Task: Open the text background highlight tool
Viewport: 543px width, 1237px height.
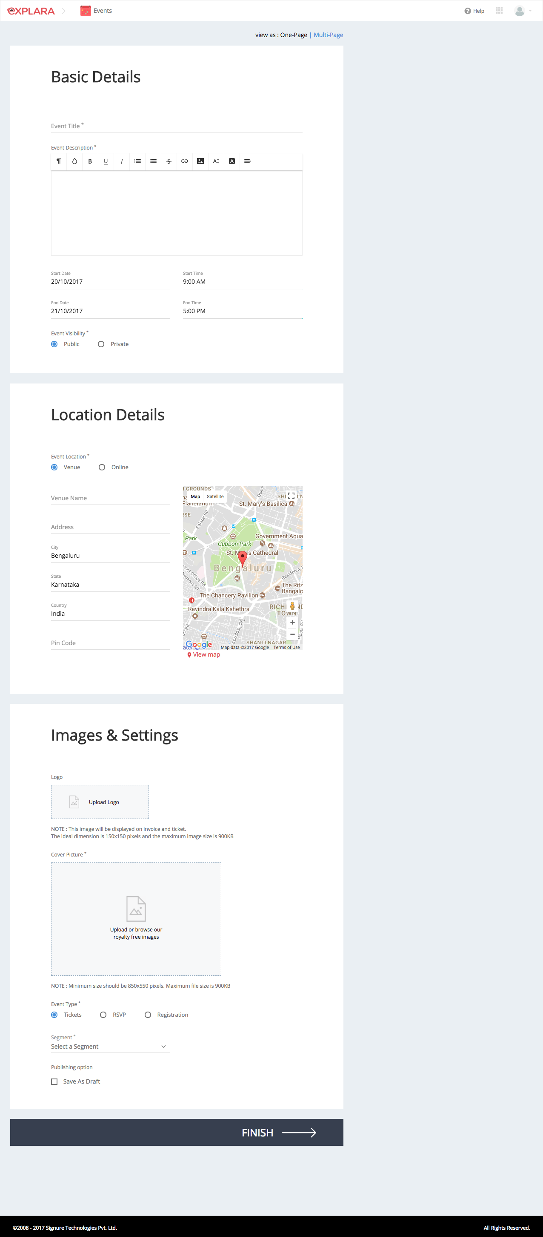Action: click(231, 161)
